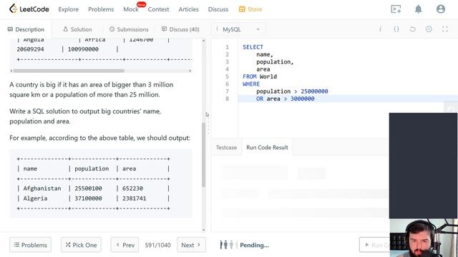
Task: Click the editor info icon
Action: coord(380,29)
